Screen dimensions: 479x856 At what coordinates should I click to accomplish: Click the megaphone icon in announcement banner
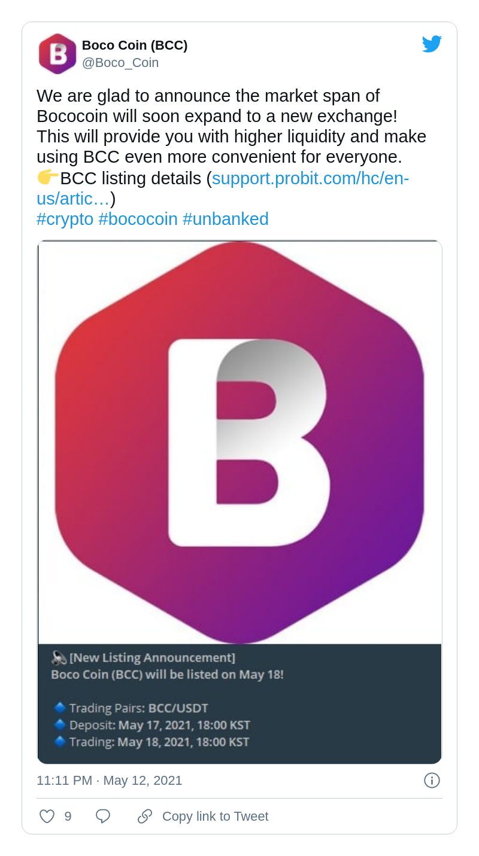pos(59,658)
